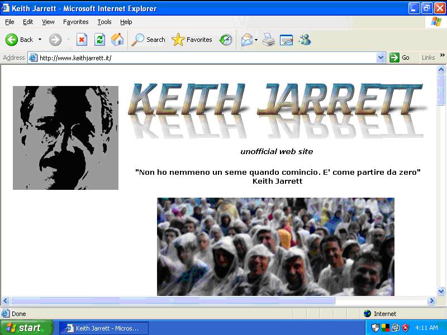This screenshot has width=447, height=335.
Task: Click the Edit page toolbar icon
Action: (x=286, y=40)
